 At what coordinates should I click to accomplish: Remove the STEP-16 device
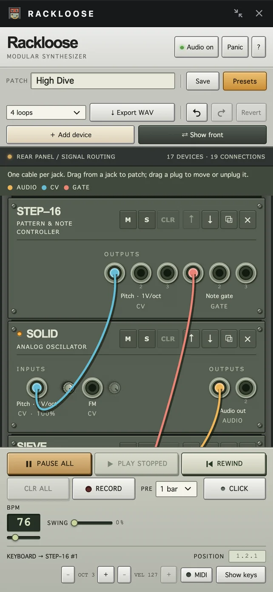tap(247, 220)
